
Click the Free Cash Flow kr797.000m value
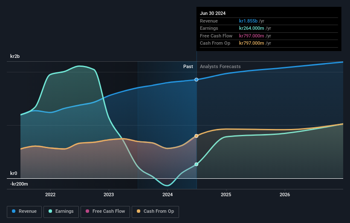coord(252,36)
